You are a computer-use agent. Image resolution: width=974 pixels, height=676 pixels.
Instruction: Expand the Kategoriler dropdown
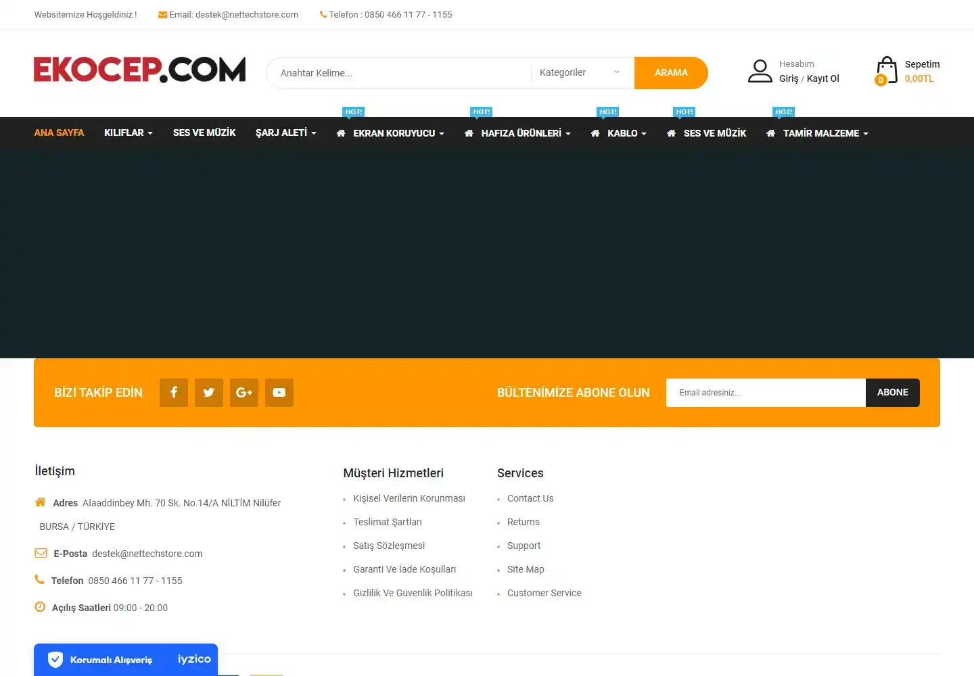pyautogui.click(x=580, y=73)
